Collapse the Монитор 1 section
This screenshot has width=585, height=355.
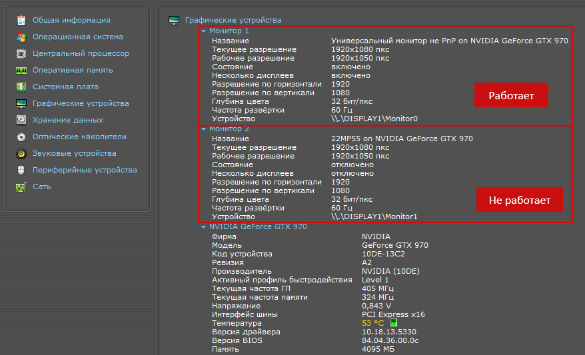coord(204,31)
